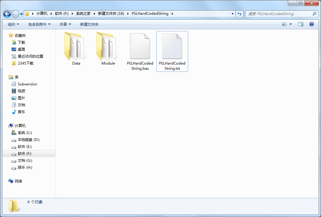The height and width of the screenshot is (217, 321).
Task: Click the refresh button beside address bar
Action: coord(239,14)
